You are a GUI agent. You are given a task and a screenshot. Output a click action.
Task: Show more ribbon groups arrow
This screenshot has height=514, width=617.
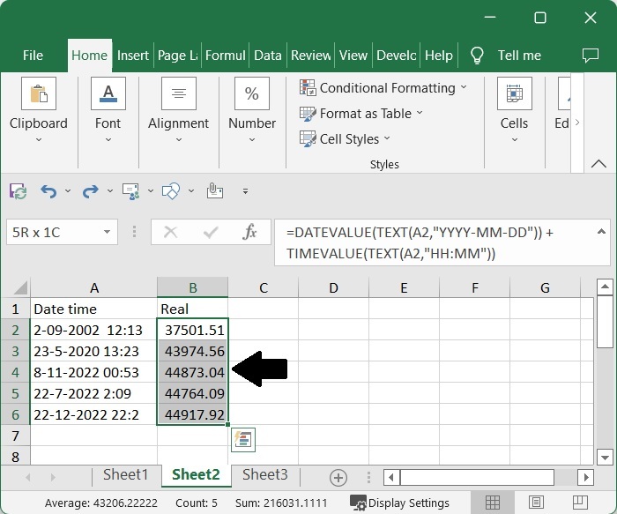pyautogui.click(x=577, y=122)
